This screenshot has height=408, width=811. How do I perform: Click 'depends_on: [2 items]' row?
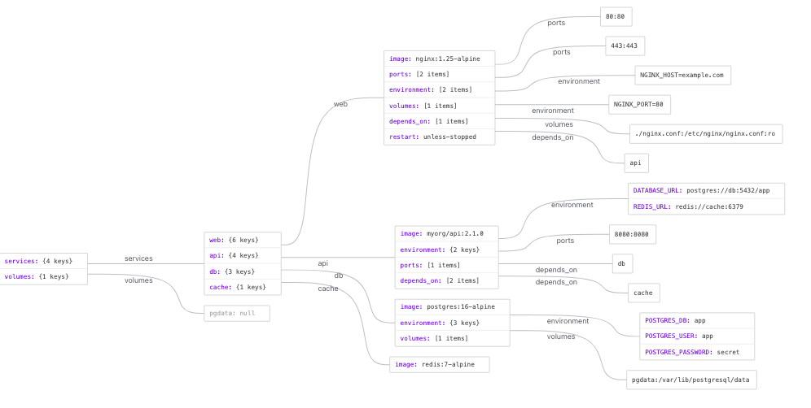(x=446, y=280)
